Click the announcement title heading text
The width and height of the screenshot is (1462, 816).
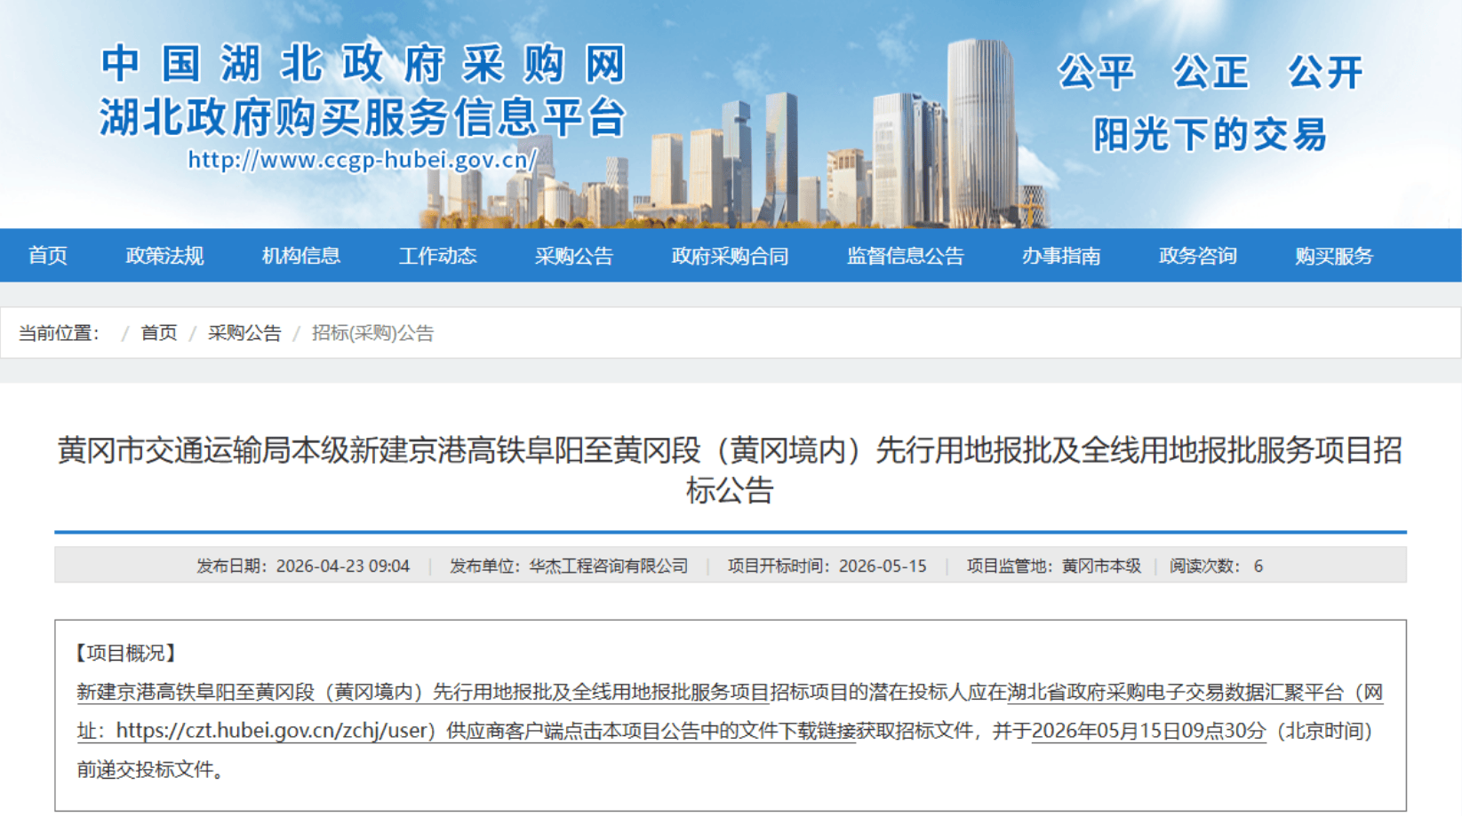click(730, 451)
